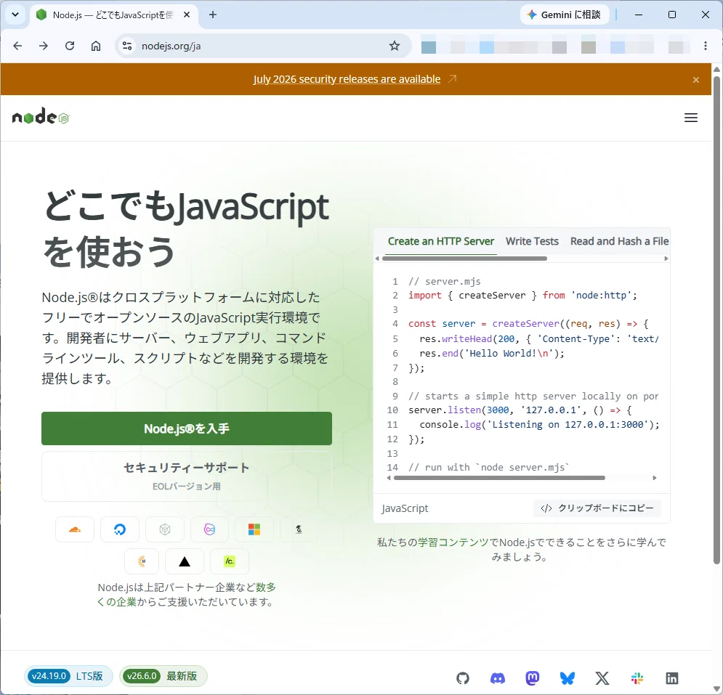The height and width of the screenshot is (695, 723).
Task: Reload the nodejs.org page
Action: (70, 46)
